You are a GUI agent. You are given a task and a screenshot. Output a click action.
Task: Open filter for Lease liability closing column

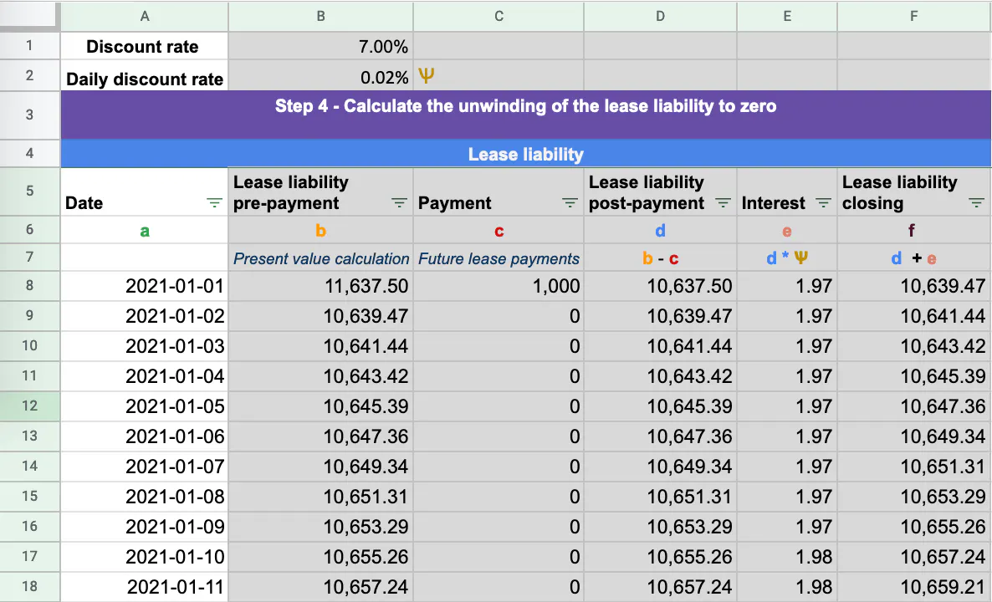coord(976,203)
